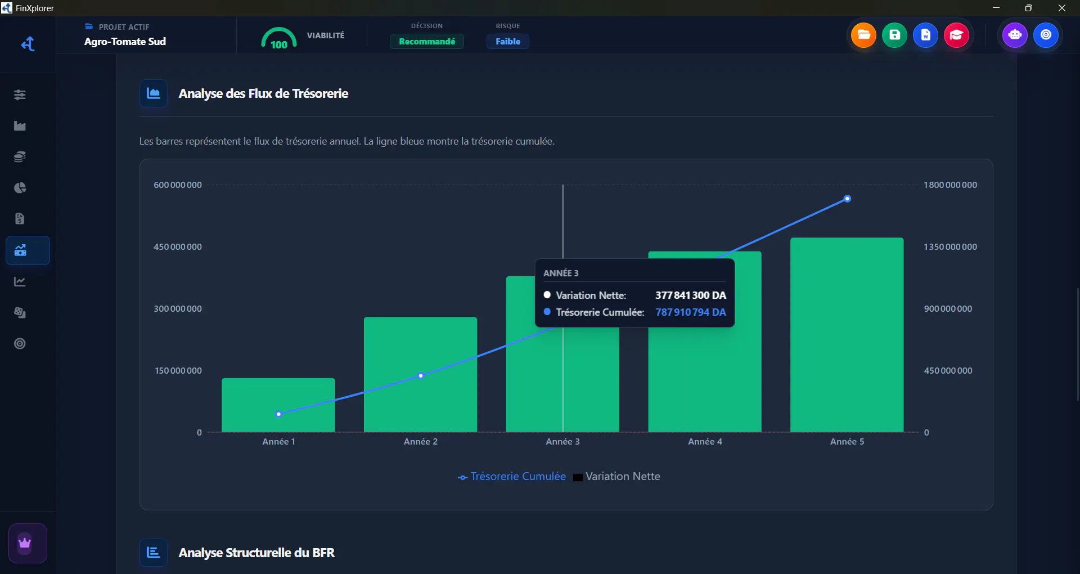Click the viability gauge showing 100
Image resolution: width=1080 pixels, height=574 pixels.
point(279,38)
